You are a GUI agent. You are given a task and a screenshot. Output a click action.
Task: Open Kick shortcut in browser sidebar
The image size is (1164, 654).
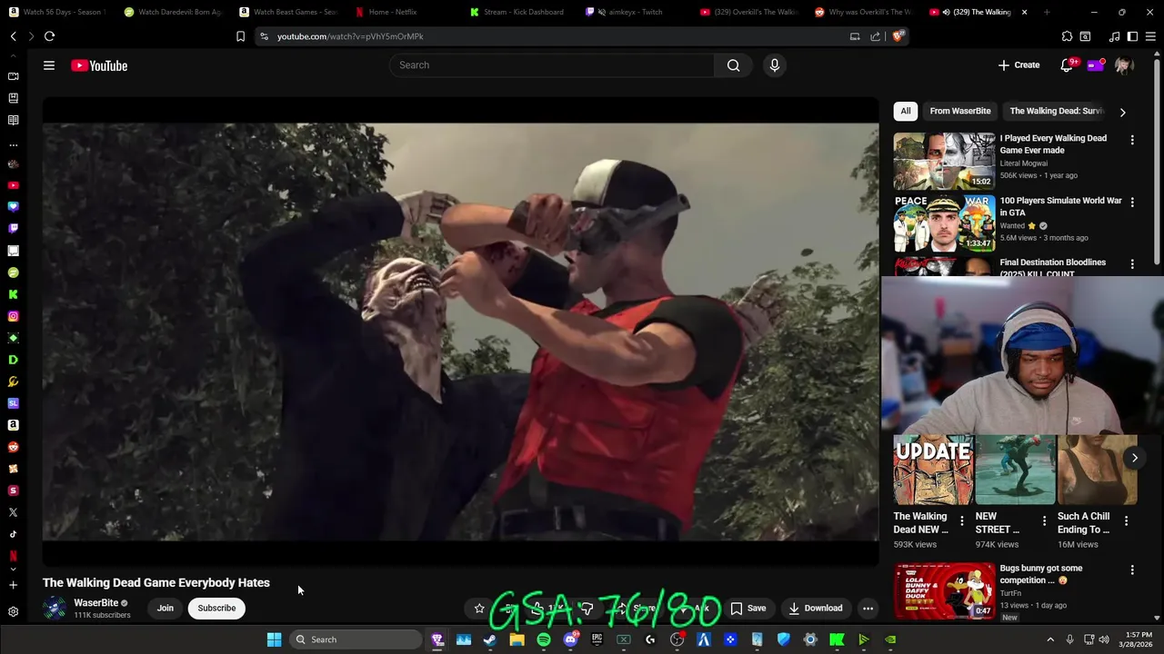[x=13, y=294]
